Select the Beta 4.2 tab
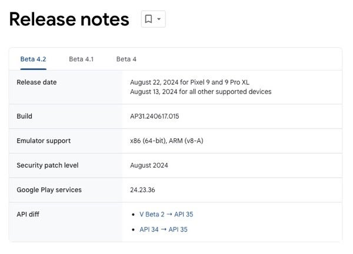Screen dimensions: 353x254 [x=33, y=59]
